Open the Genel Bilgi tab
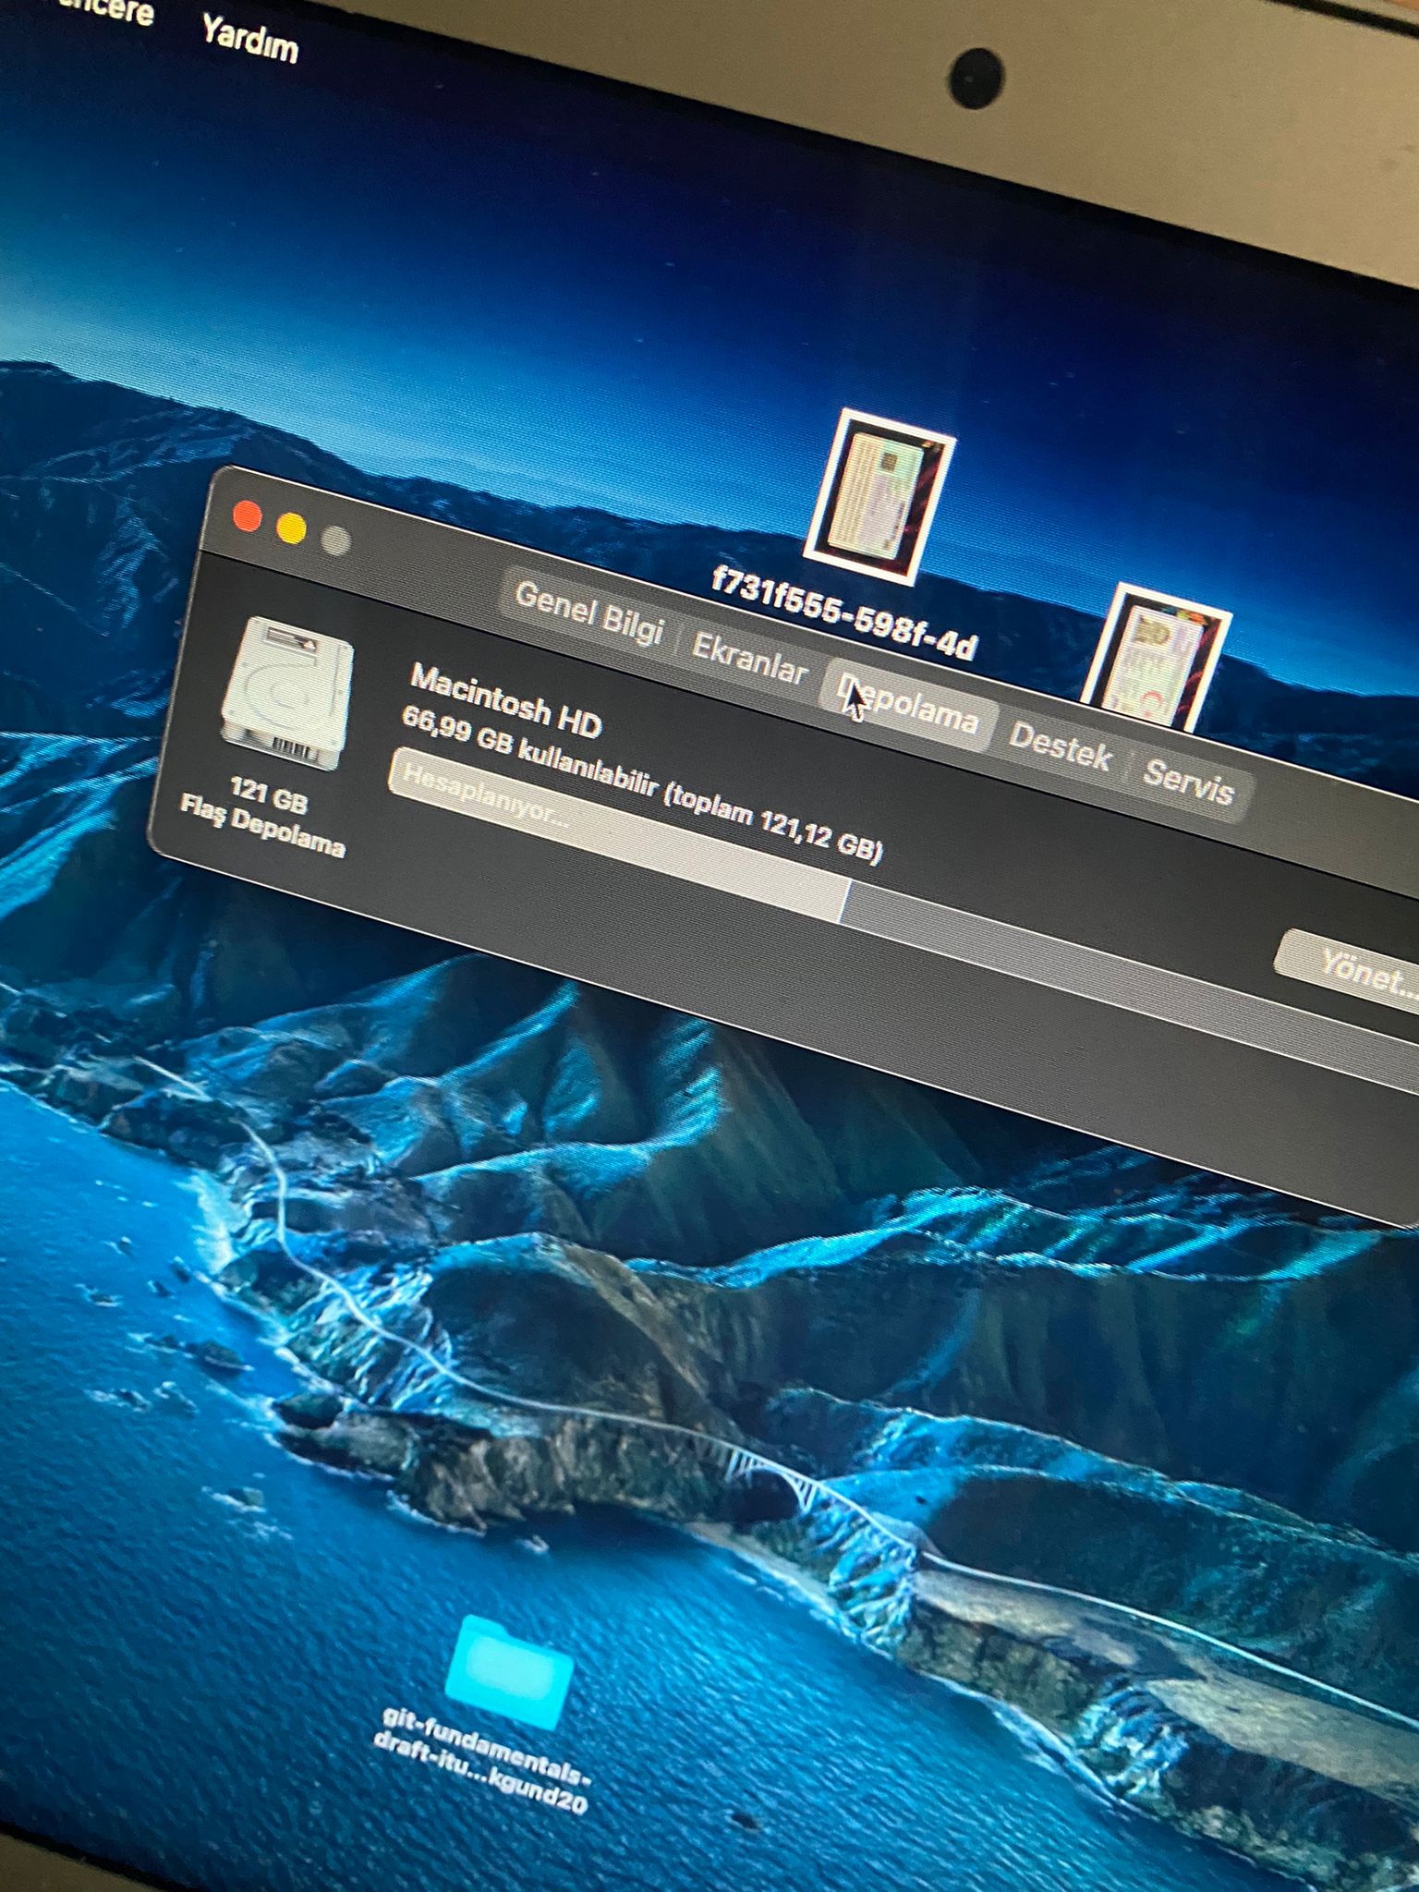 589,612
